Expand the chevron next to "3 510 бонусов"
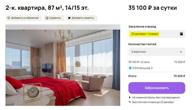The height and width of the screenshot is (110, 195). point(152,68)
